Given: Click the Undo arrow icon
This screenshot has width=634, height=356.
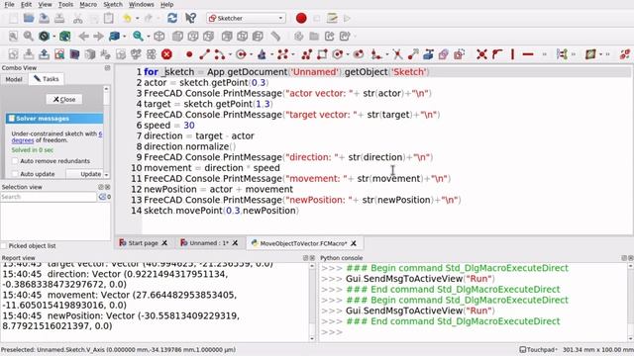Looking at the screenshot, I should tap(127, 18).
